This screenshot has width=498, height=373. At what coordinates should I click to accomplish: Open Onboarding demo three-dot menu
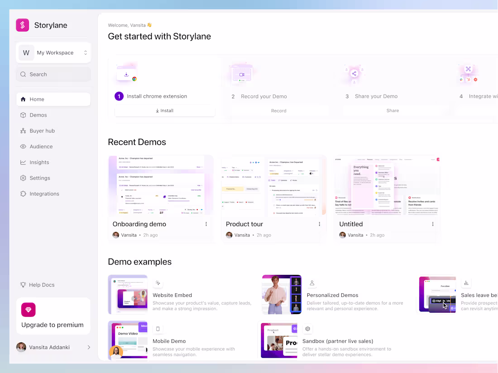point(206,224)
